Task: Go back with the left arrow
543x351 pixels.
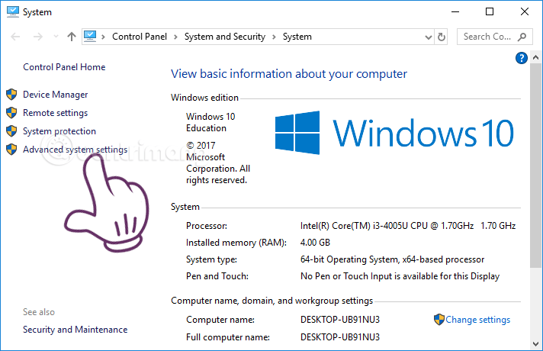Action: point(15,37)
